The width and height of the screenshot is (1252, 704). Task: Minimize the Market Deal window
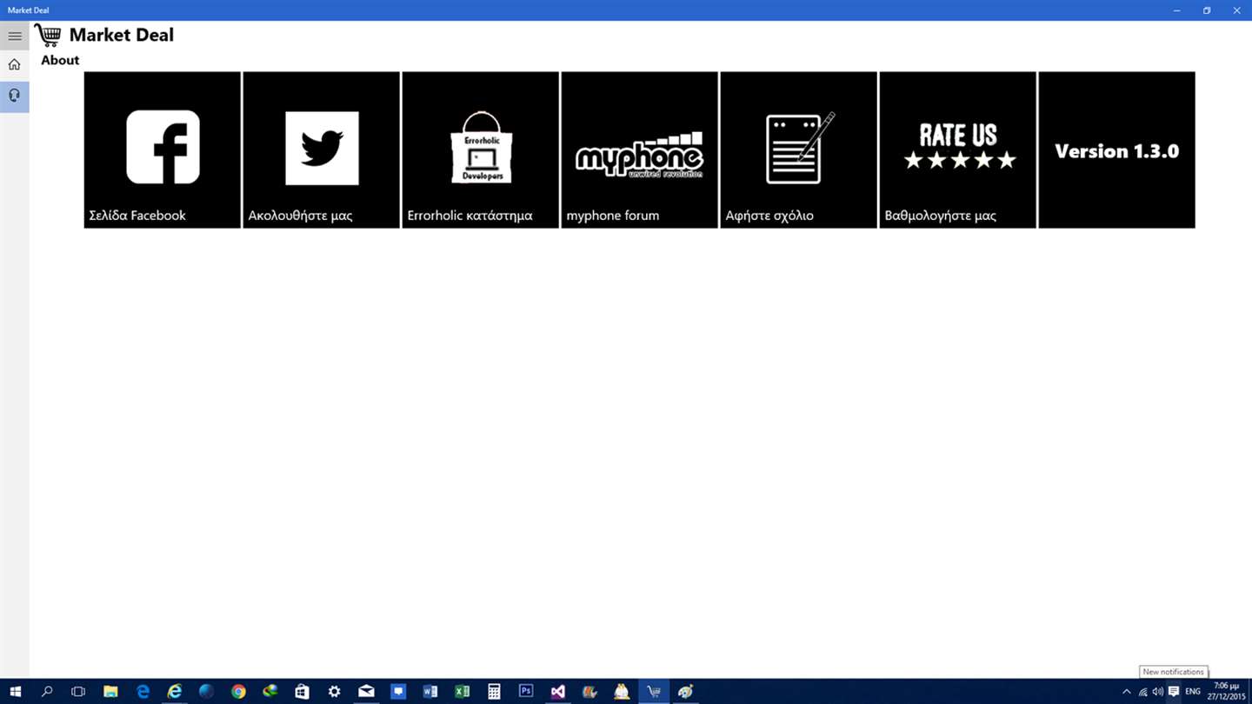coord(1177,10)
